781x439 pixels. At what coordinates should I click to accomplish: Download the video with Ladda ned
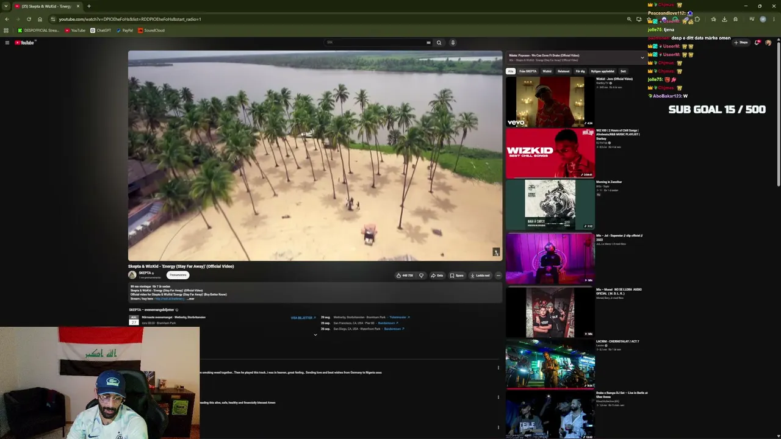click(x=480, y=276)
